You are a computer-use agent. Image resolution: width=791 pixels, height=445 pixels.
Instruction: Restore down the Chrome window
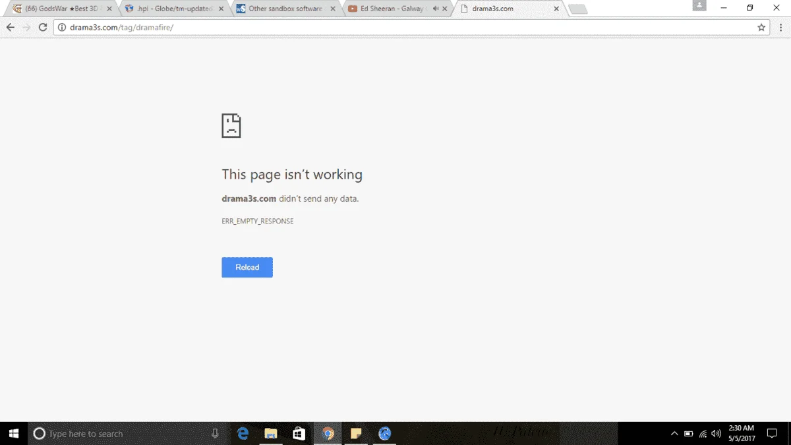click(x=750, y=7)
